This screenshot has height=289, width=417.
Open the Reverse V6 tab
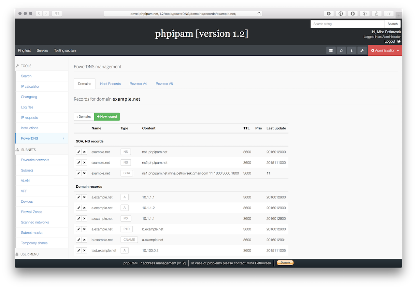pyautogui.click(x=164, y=84)
